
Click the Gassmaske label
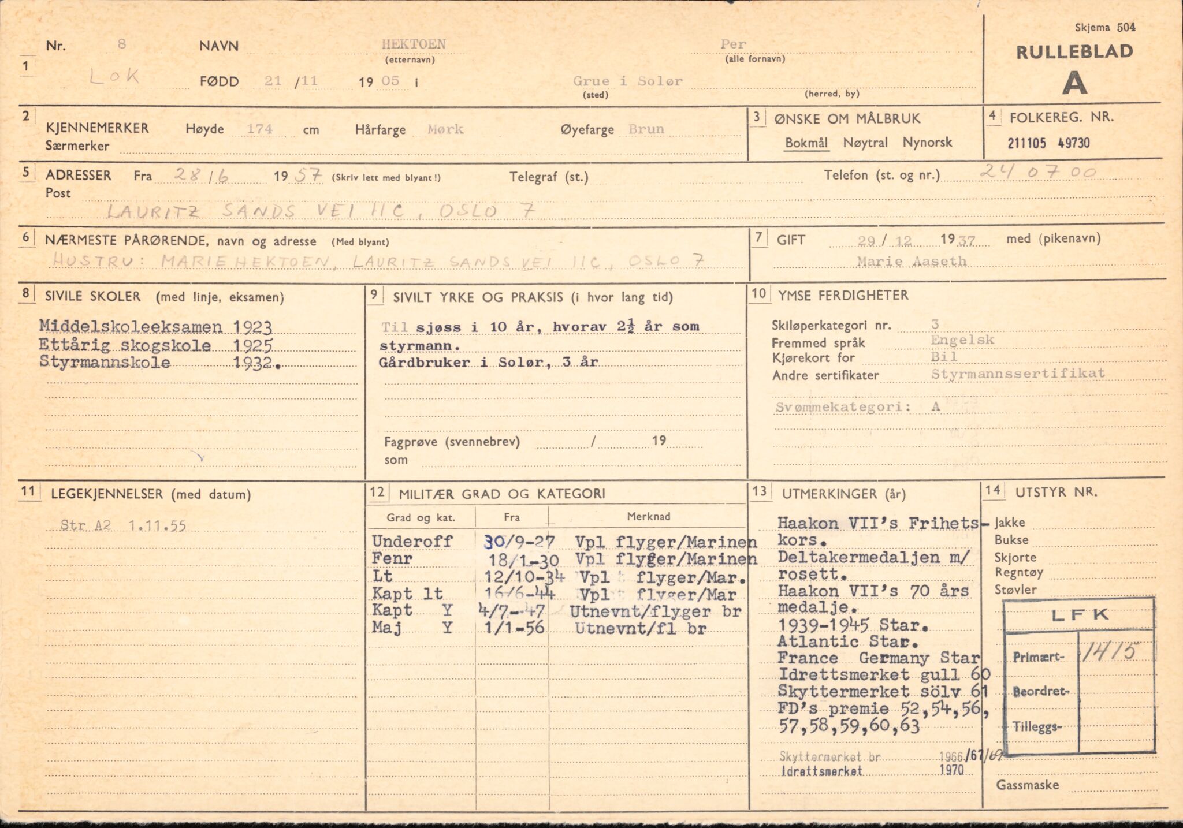(1028, 785)
